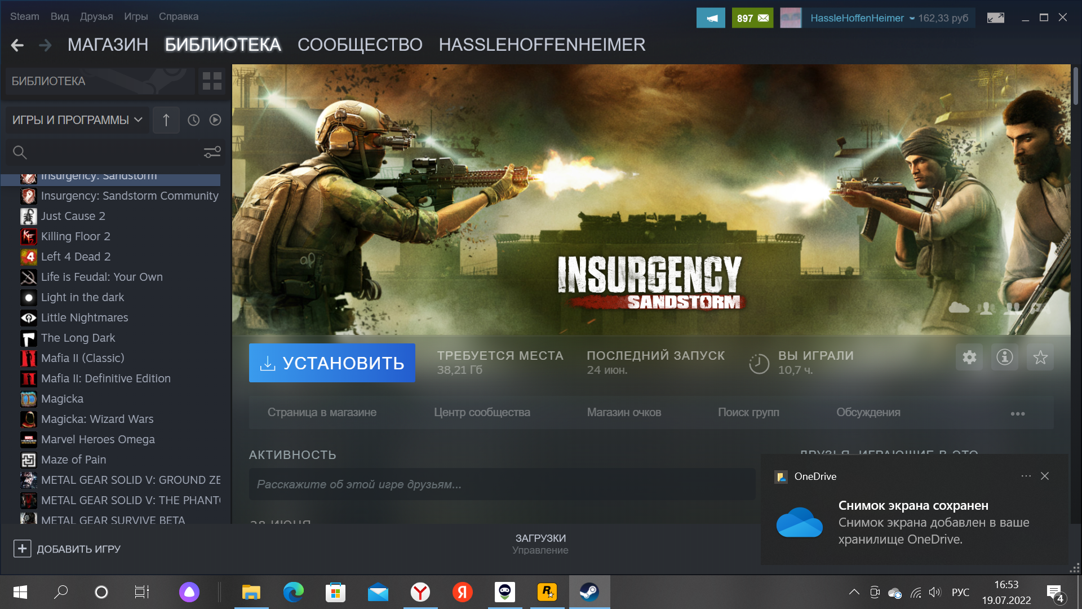Click the library search field
This screenshot has height=609, width=1082.
[107, 152]
